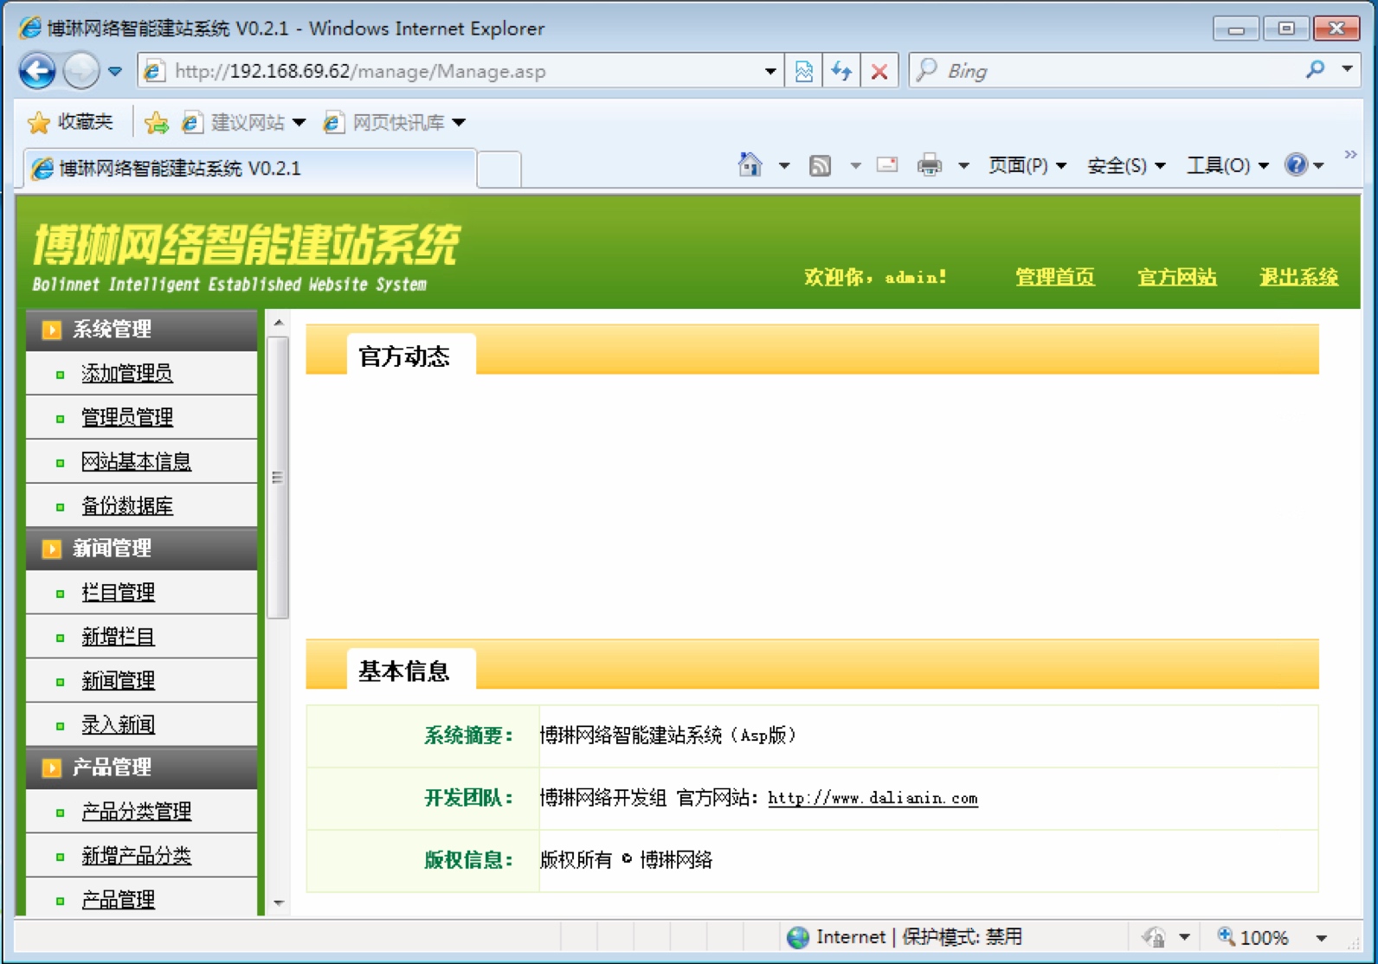The width and height of the screenshot is (1378, 964).
Task: Click the 官方动态 section heading
Action: pyautogui.click(x=404, y=357)
